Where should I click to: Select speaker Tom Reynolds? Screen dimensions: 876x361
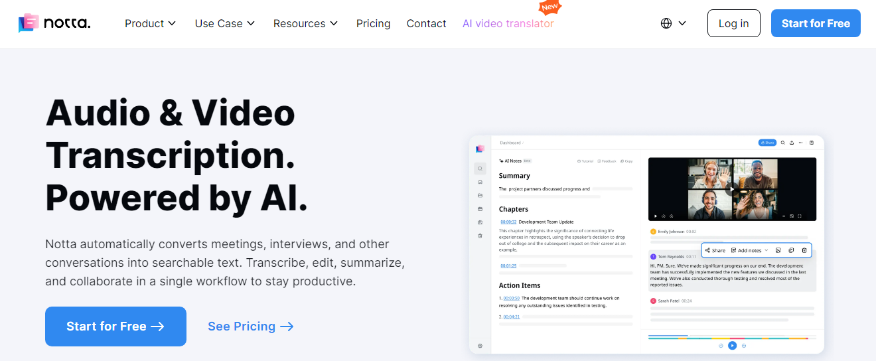click(x=668, y=256)
